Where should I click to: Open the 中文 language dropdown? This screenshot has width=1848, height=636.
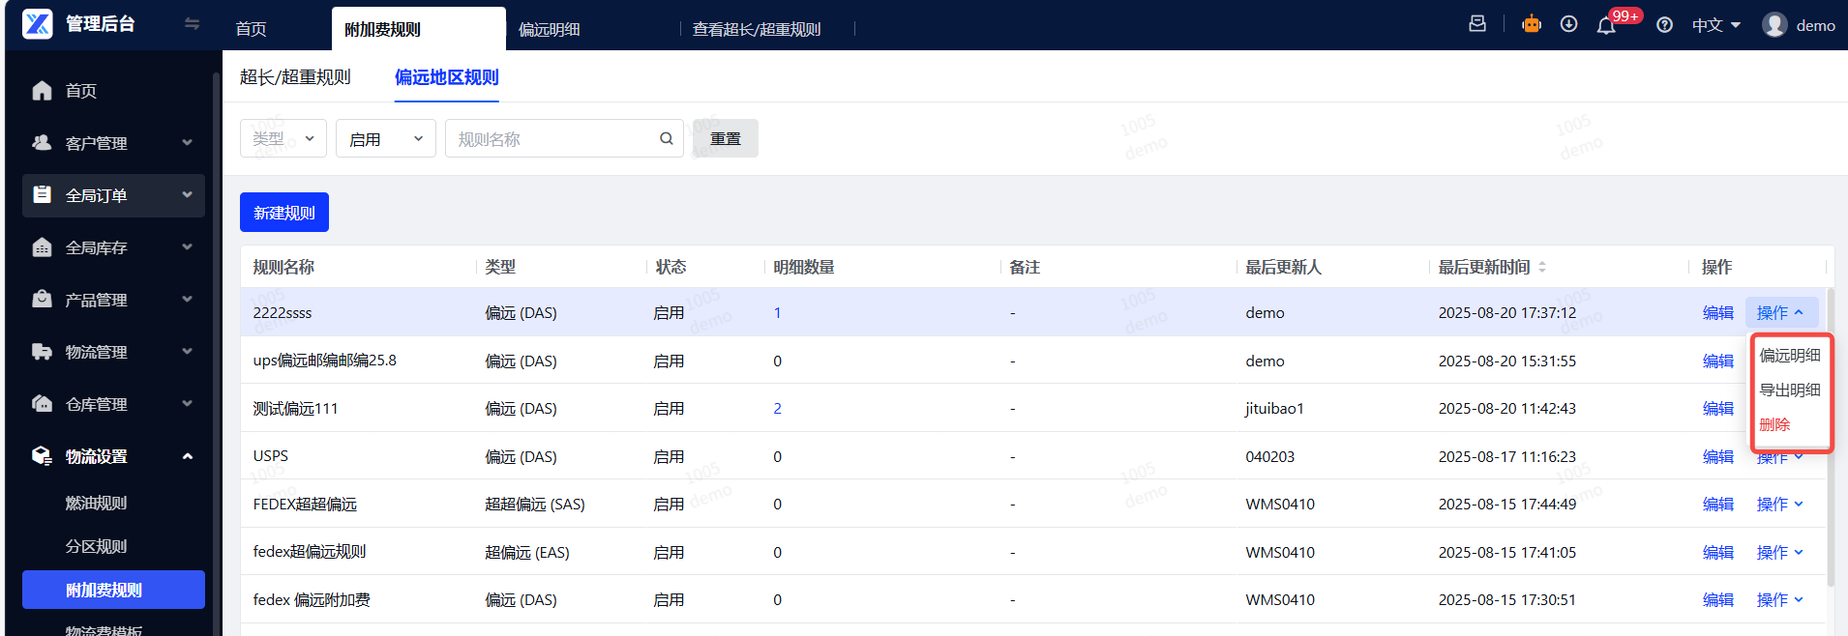pyautogui.click(x=1715, y=26)
